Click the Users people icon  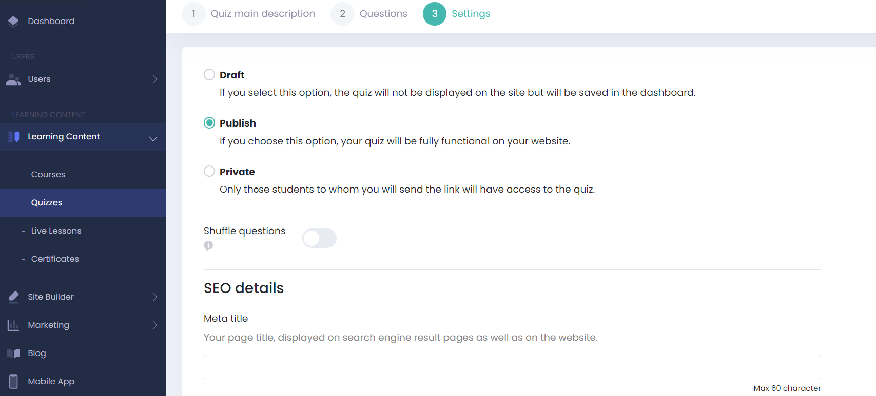coord(13,79)
